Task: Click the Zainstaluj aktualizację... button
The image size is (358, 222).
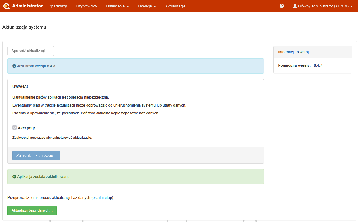Action: (x=36, y=155)
